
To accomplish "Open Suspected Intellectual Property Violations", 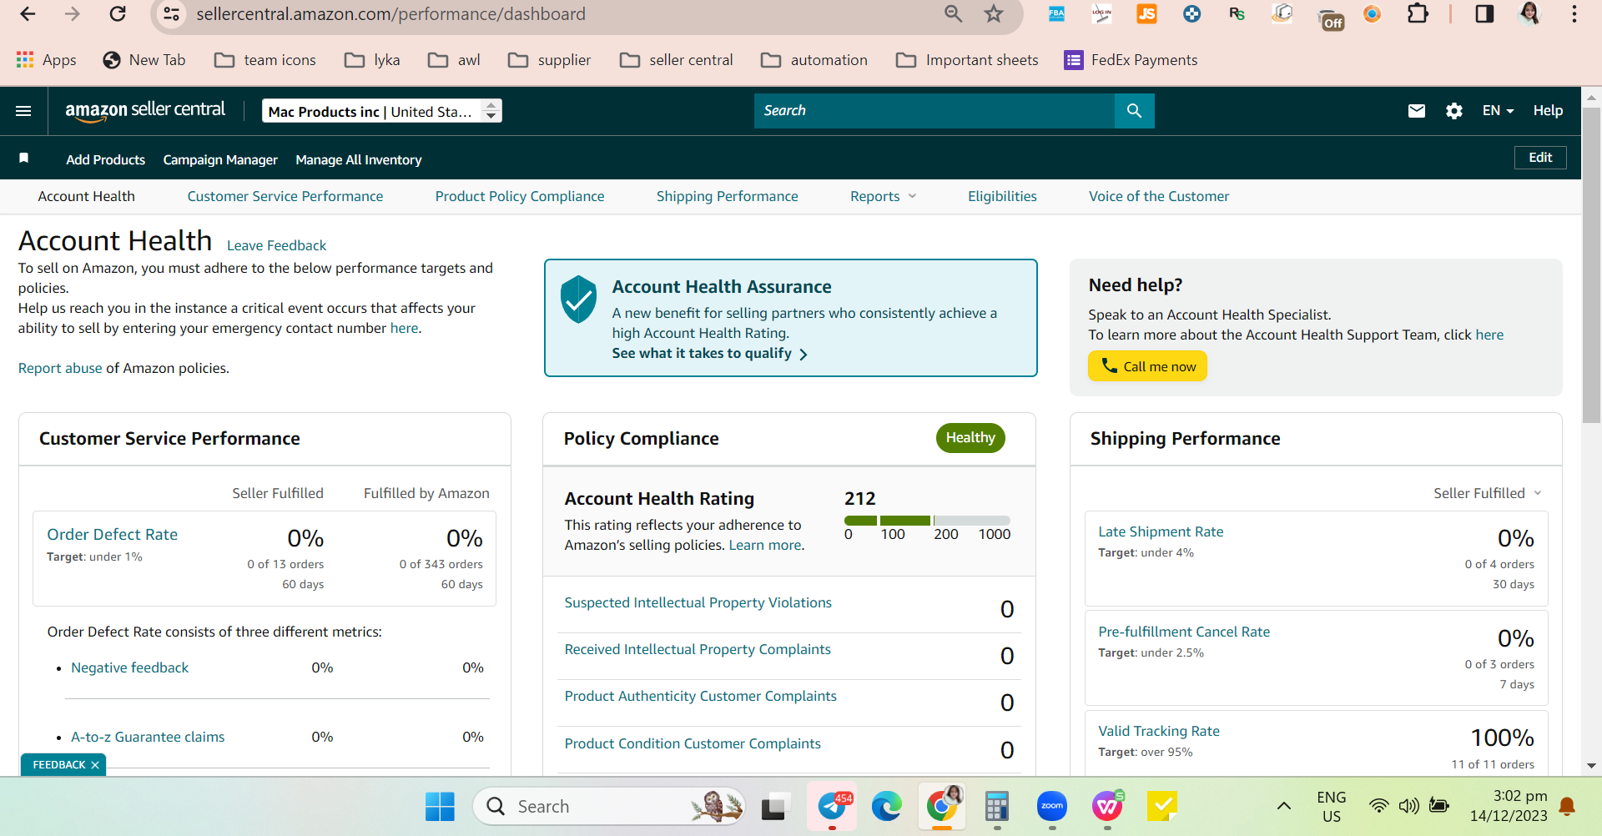I will (698, 602).
